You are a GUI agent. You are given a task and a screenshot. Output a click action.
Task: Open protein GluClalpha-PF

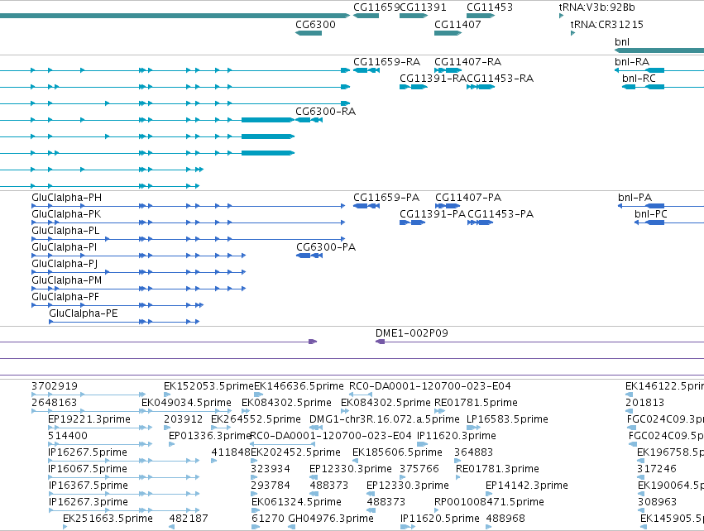tap(65, 297)
